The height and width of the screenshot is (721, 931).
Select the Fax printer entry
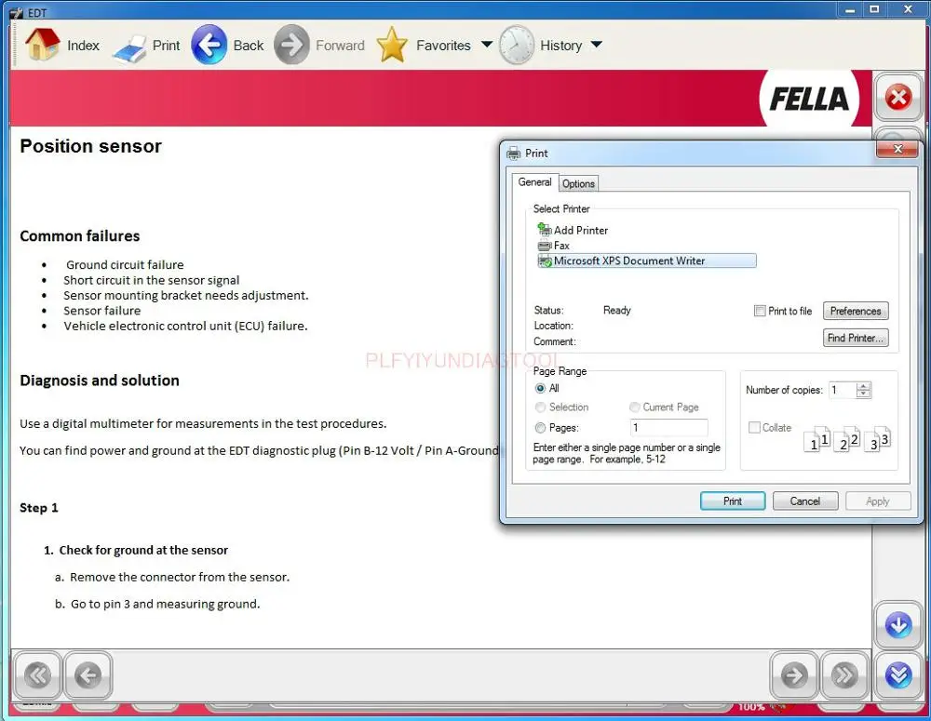click(x=553, y=246)
